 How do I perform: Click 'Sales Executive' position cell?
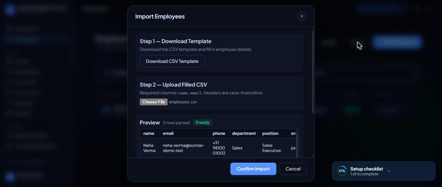coord(271,148)
